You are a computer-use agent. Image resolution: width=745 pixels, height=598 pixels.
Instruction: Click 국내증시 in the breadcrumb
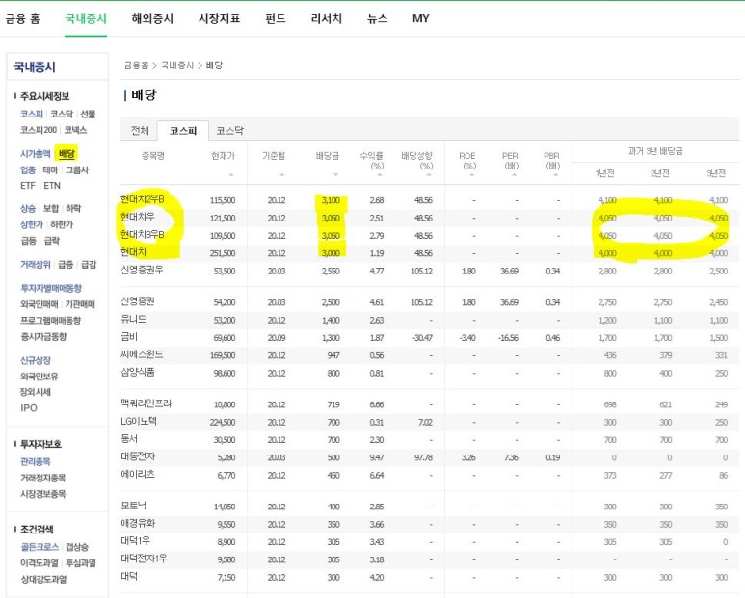tap(176, 65)
